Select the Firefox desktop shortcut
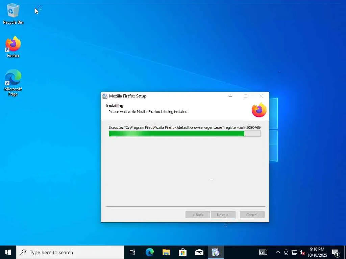346x259 pixels. pos(13,47)
